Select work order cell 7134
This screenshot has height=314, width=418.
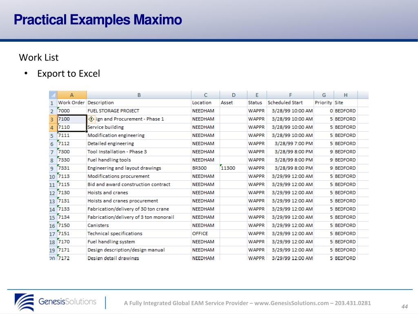(72, 218)
